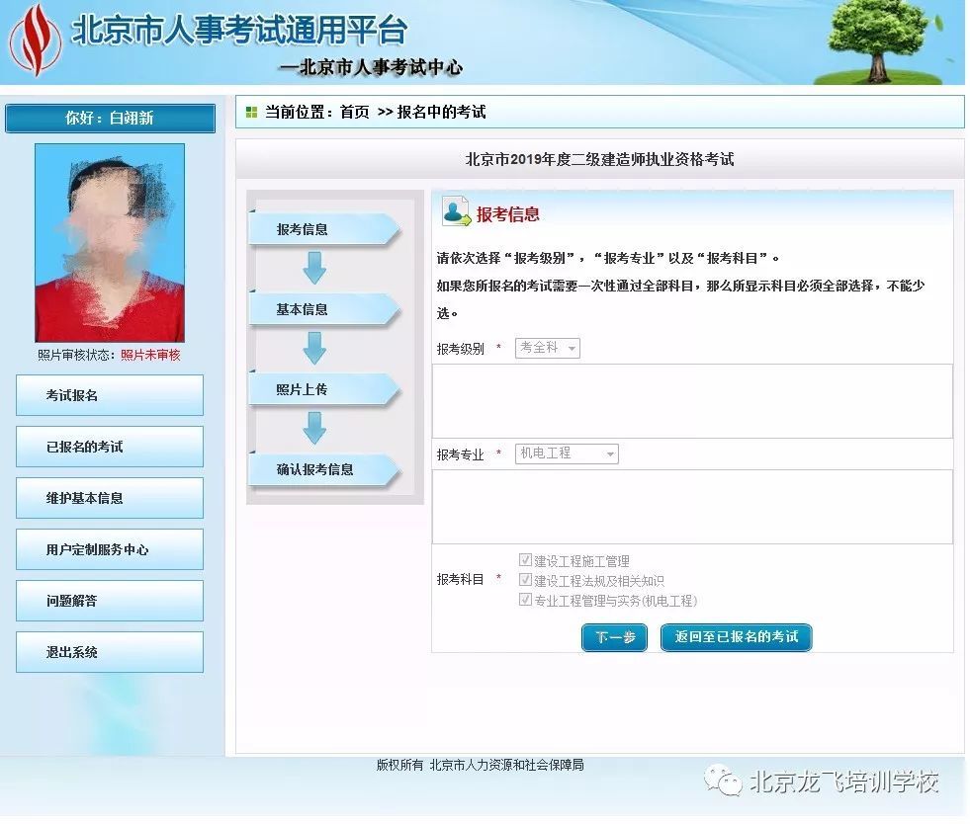
Task: Open the 报考级别 dropdown 考全科
Action: click(548, 348)
